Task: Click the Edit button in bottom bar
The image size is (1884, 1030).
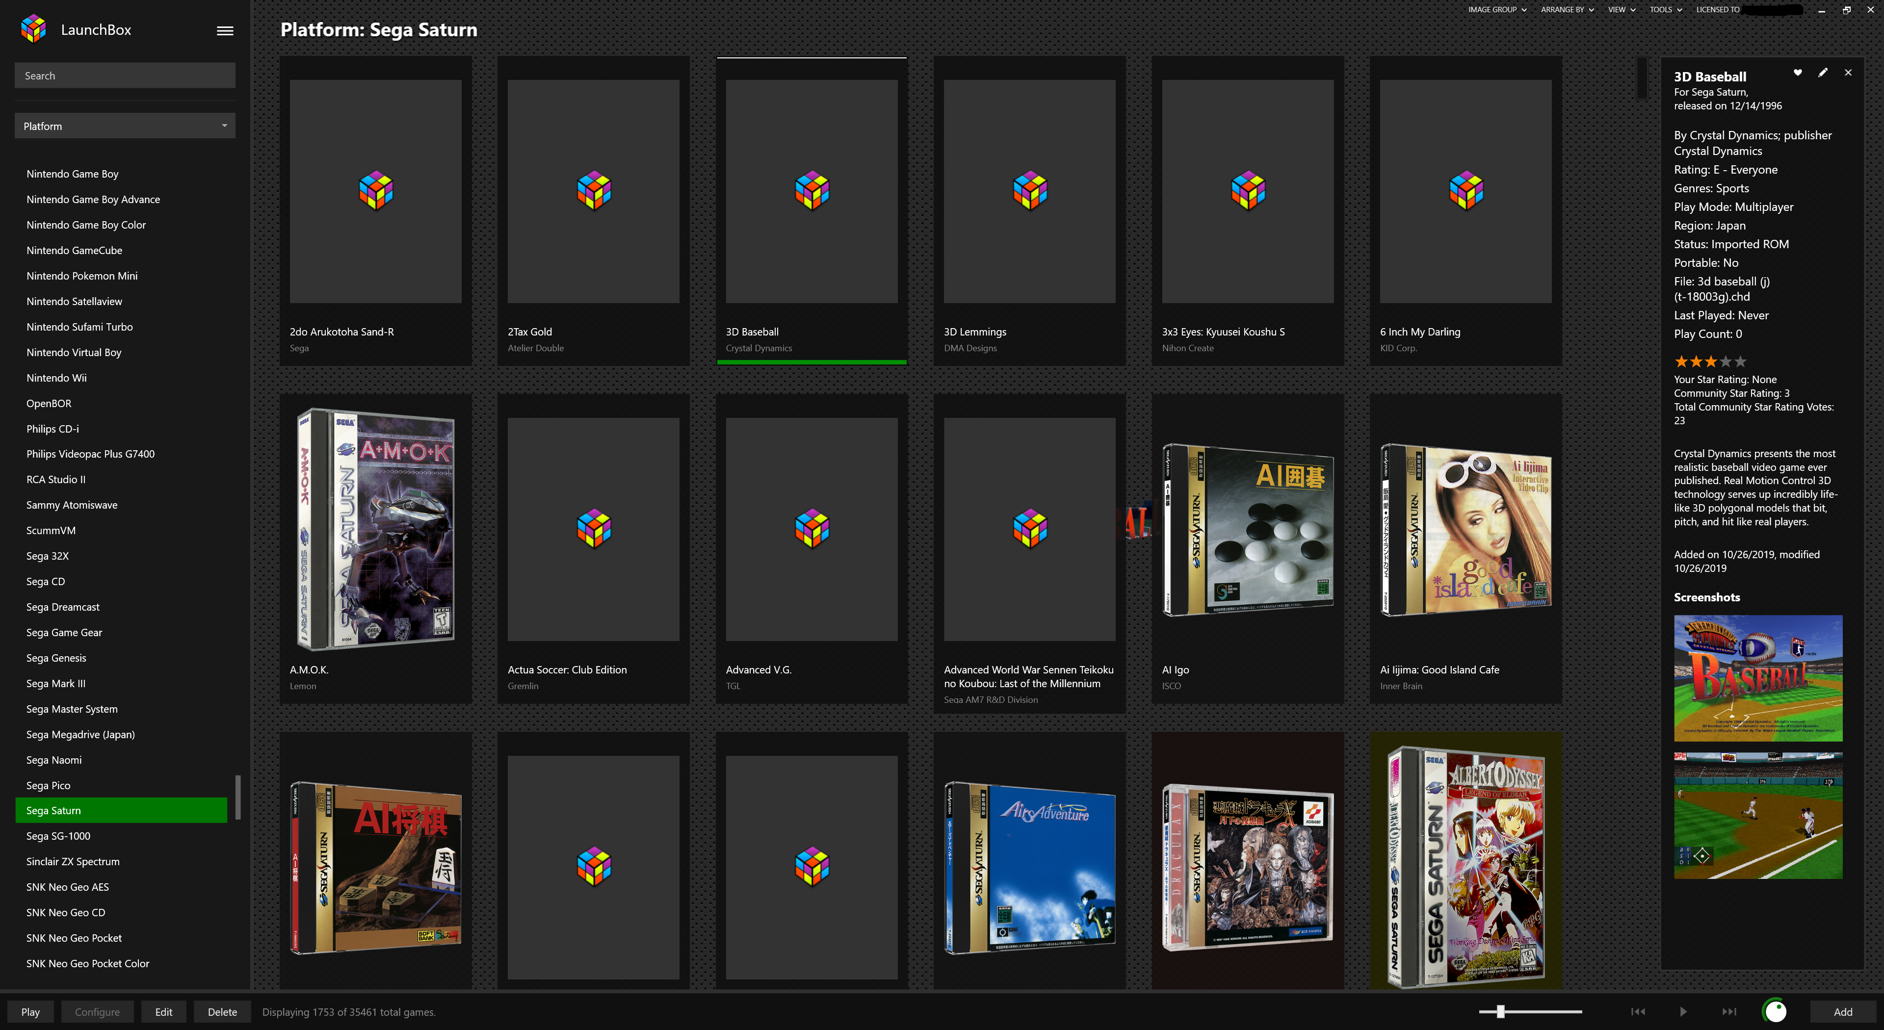Action: tap(164, 1012)
